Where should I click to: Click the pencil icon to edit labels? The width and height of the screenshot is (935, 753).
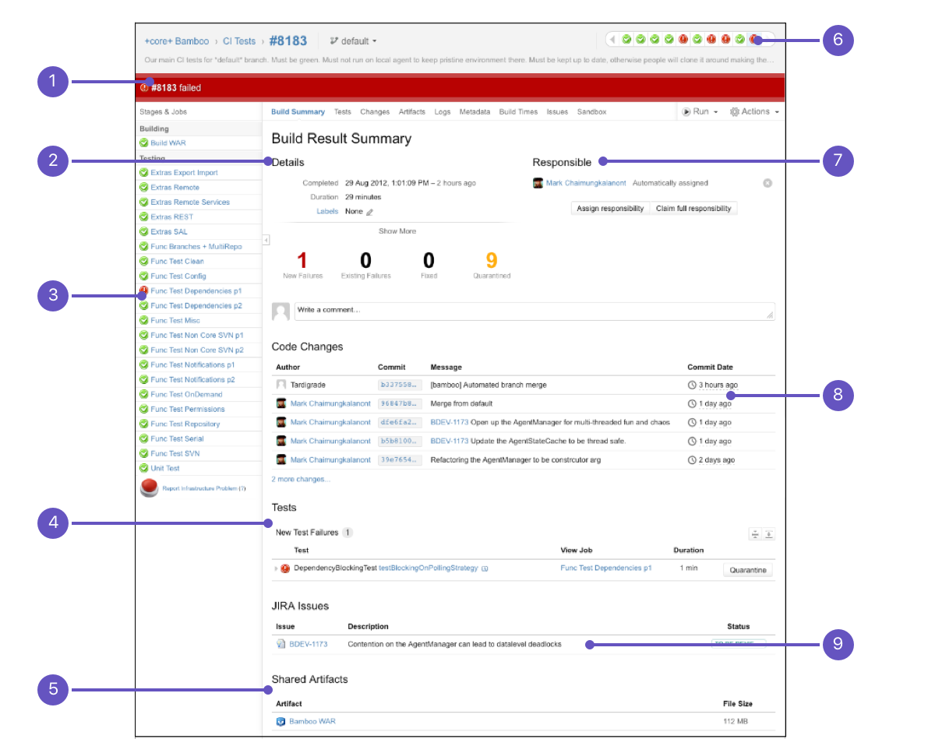[370, 212]
